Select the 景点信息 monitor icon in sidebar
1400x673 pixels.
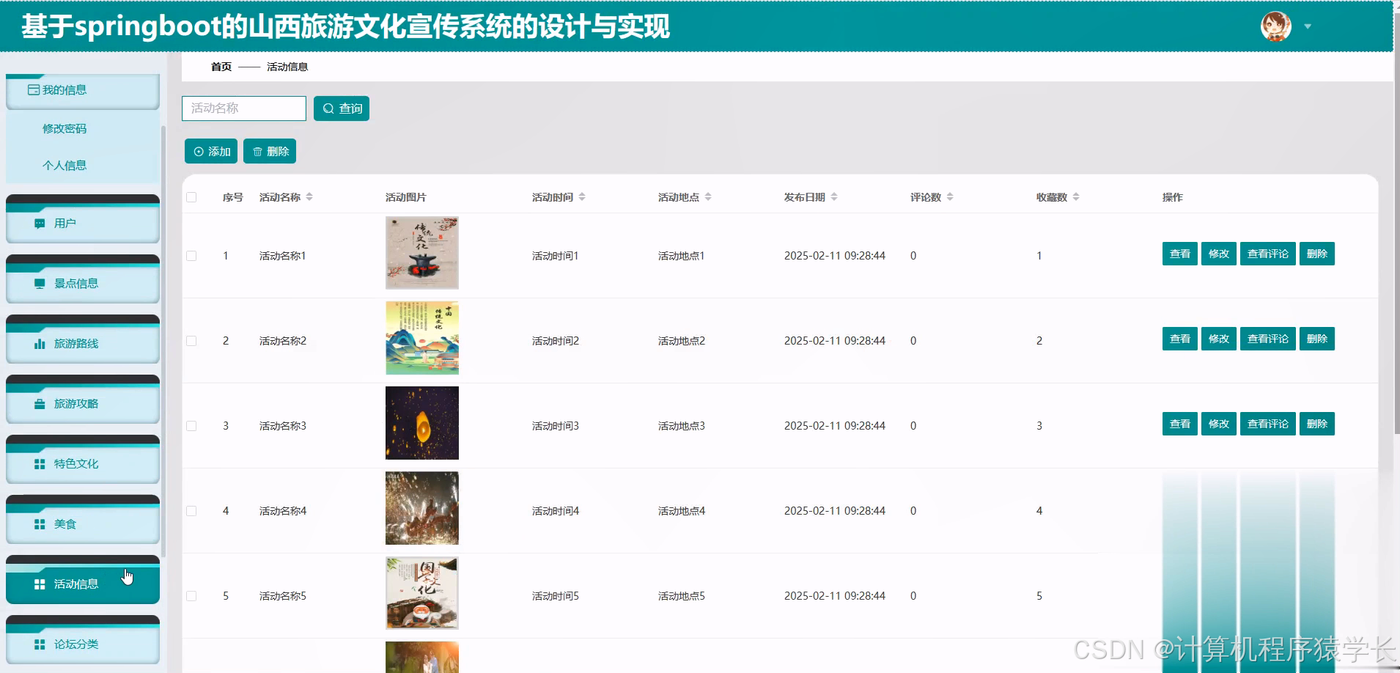click(x=40, y=283)
